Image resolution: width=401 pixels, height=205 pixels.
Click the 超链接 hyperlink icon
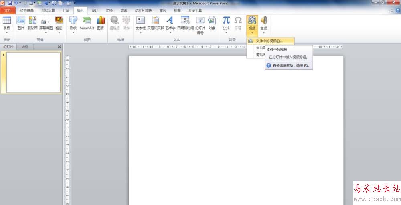coord(115,20)
